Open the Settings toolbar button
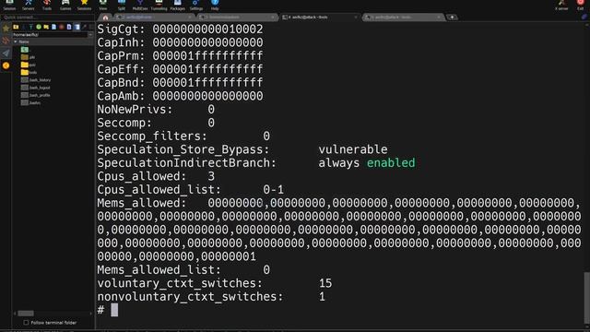Image resolution: width=590 pixels, height=332 pixels. [196, 6]
